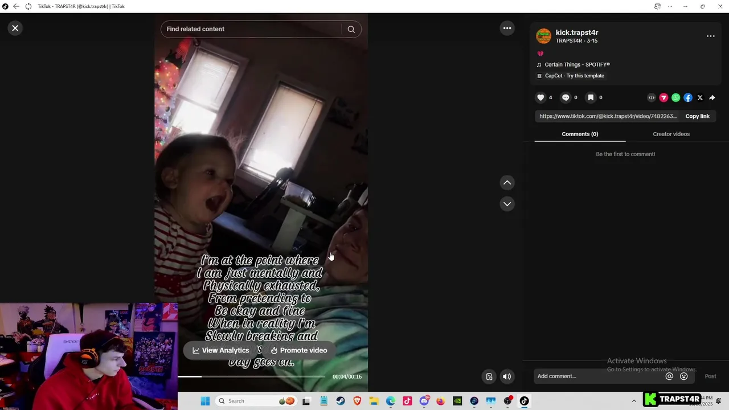Image resolution: width=729 pixels, height=410 pixels.
Task: Share the video to X
Action: [x=700, y=97]
